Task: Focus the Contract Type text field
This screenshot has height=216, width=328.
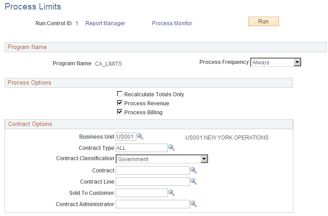Action: [141, 148]
